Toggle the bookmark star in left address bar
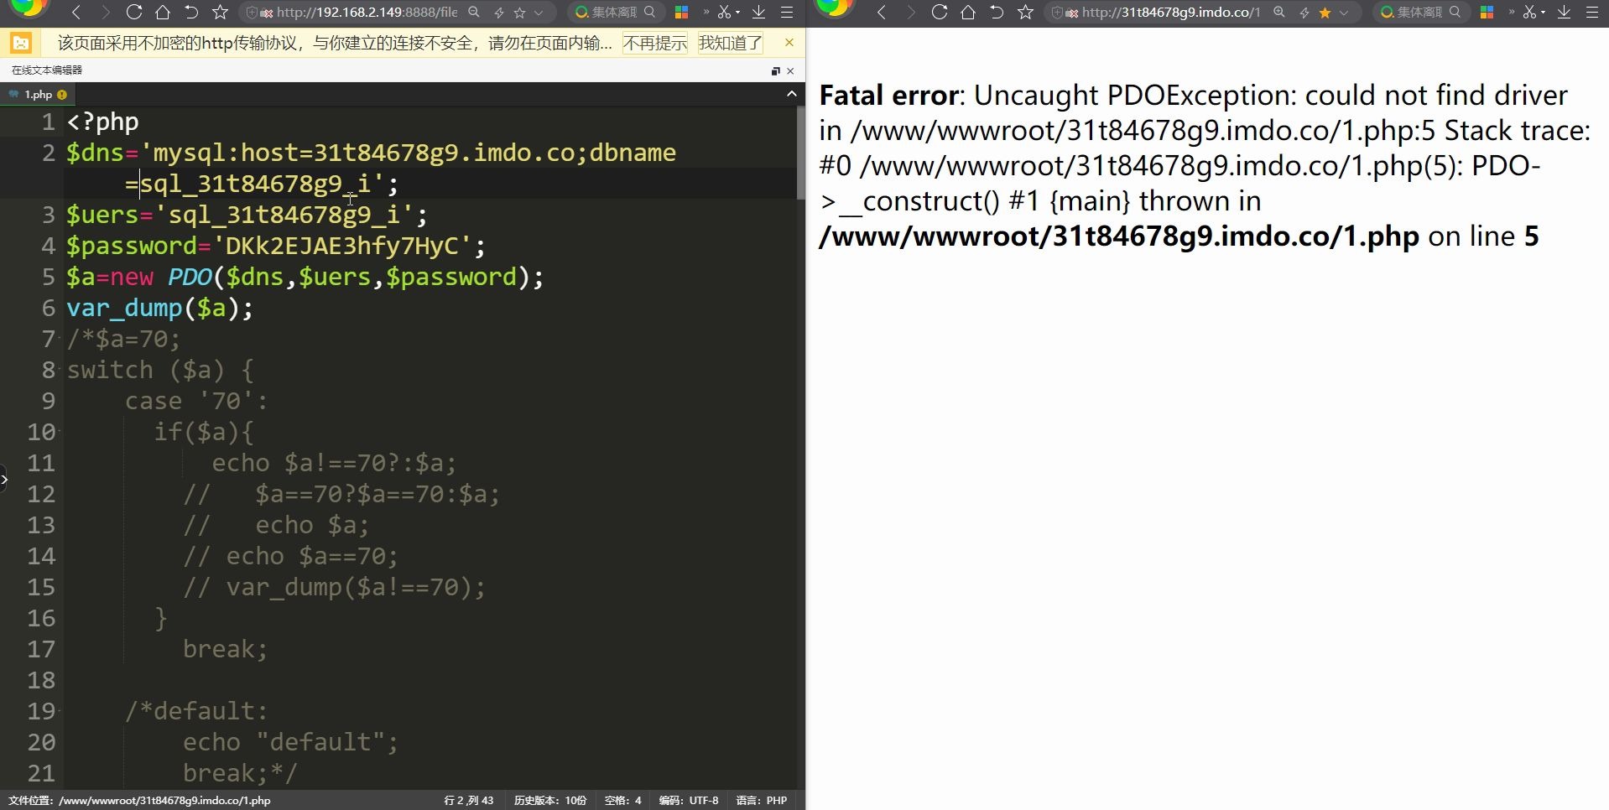 click(519, 12)
